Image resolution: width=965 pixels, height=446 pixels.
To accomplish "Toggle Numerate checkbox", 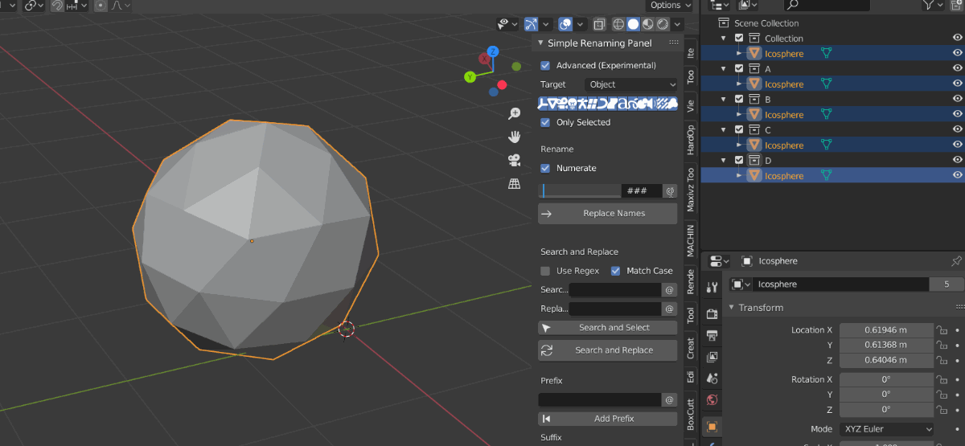I will (545, 168).
